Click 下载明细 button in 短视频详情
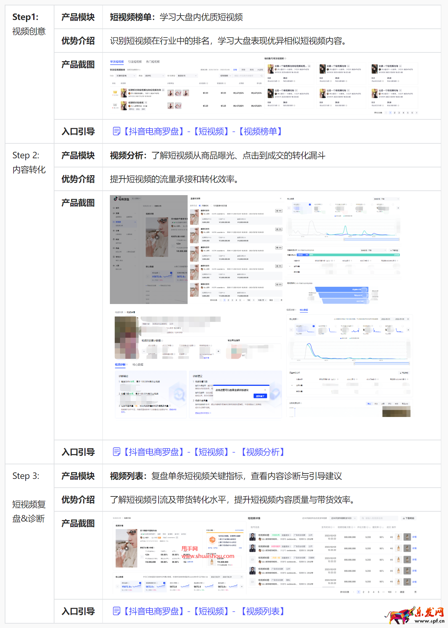The image size is (448, 628). click(x=408, y=518)
